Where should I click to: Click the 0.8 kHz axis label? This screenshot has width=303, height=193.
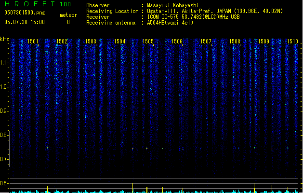[x=4, y=135]
